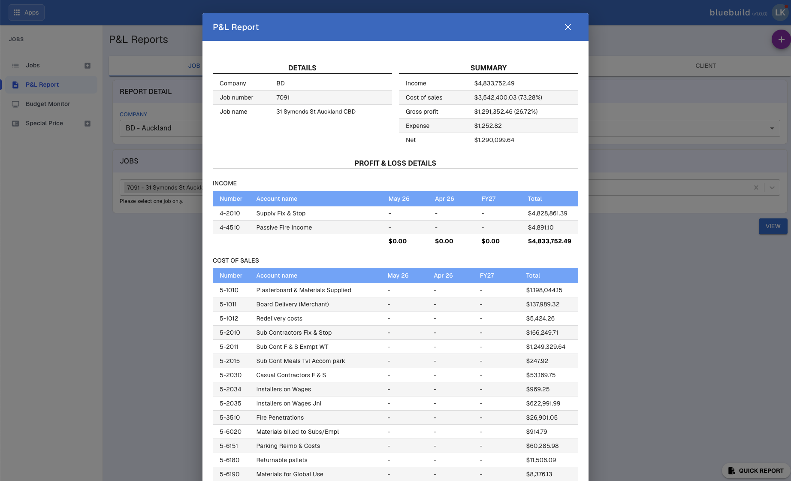Click the Returnable pallets row
Viewport: 791px width, 481px height.
[x=395, y=460]
